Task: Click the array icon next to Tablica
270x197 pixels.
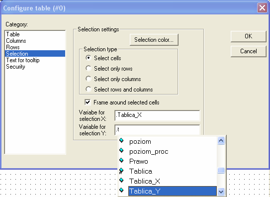Action: pos(121,171)
